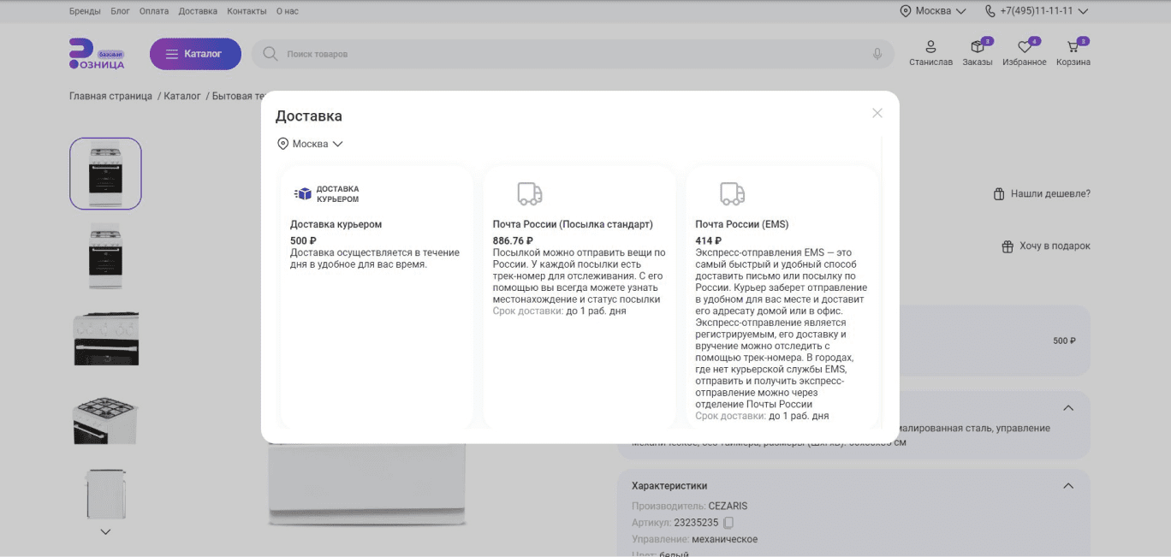This screenshot has height=557, width=1171.
Task: Open the Москва city dropdown in modal
Action: click(310, 144)
